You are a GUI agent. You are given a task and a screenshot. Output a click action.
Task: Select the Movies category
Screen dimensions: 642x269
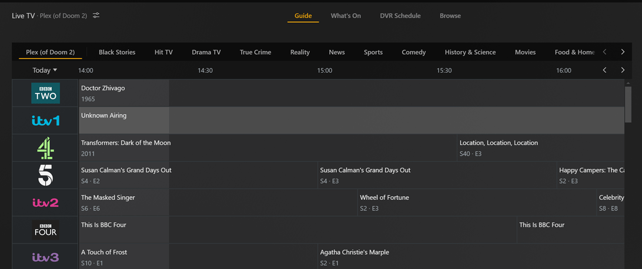coord(525,52)
